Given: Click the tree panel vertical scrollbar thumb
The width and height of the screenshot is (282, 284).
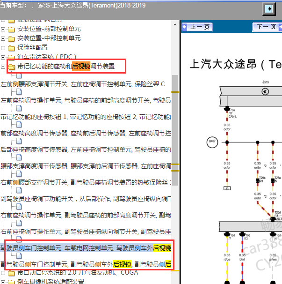Looking at the screenshot, I should click(175, 130).
